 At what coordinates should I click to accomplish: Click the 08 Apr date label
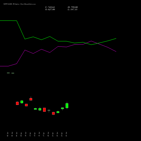pos(17,134)
